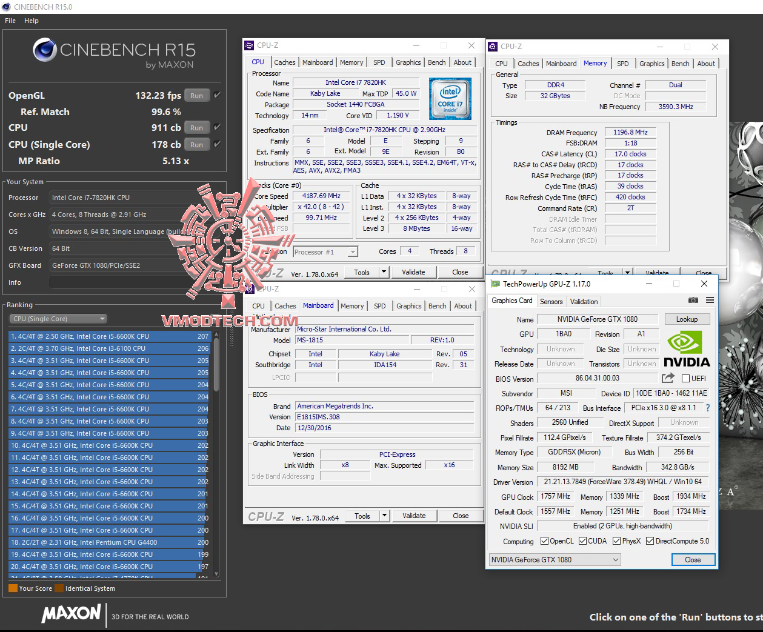Image resolution: width=763 pixels, height=632 pixels.
Task: Open the Processor #1 selection dropdown
Action: tap(325, 251)
